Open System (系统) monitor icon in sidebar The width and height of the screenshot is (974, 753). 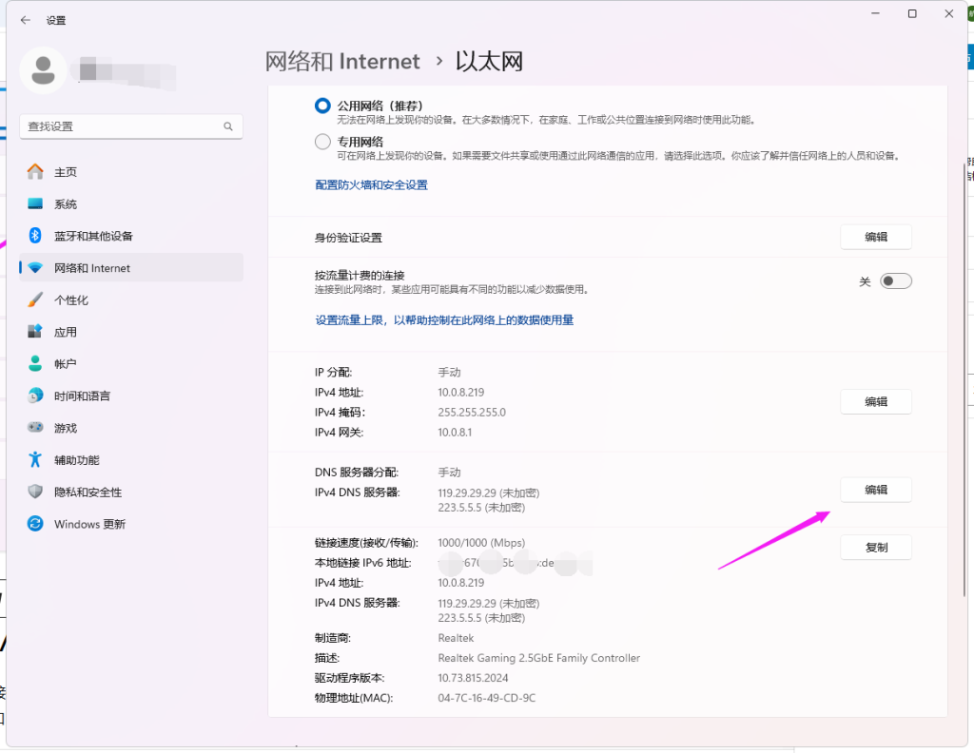coord(35,204)
